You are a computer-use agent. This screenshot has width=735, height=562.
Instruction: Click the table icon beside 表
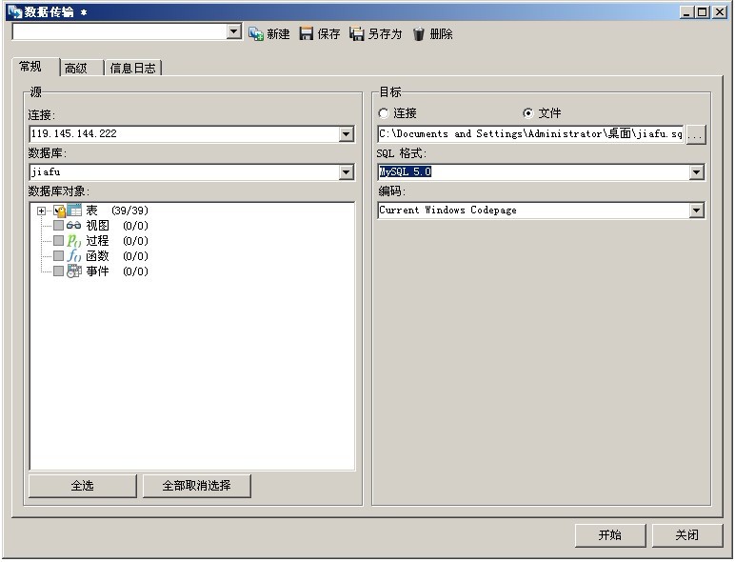point(74,211)
